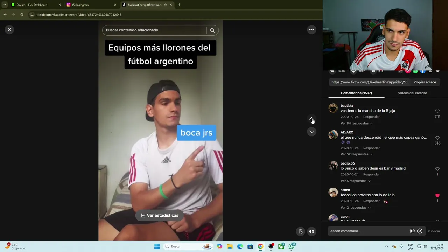Open the emoji picker
This screenshot has height=252, width=448.
point(420,231)
